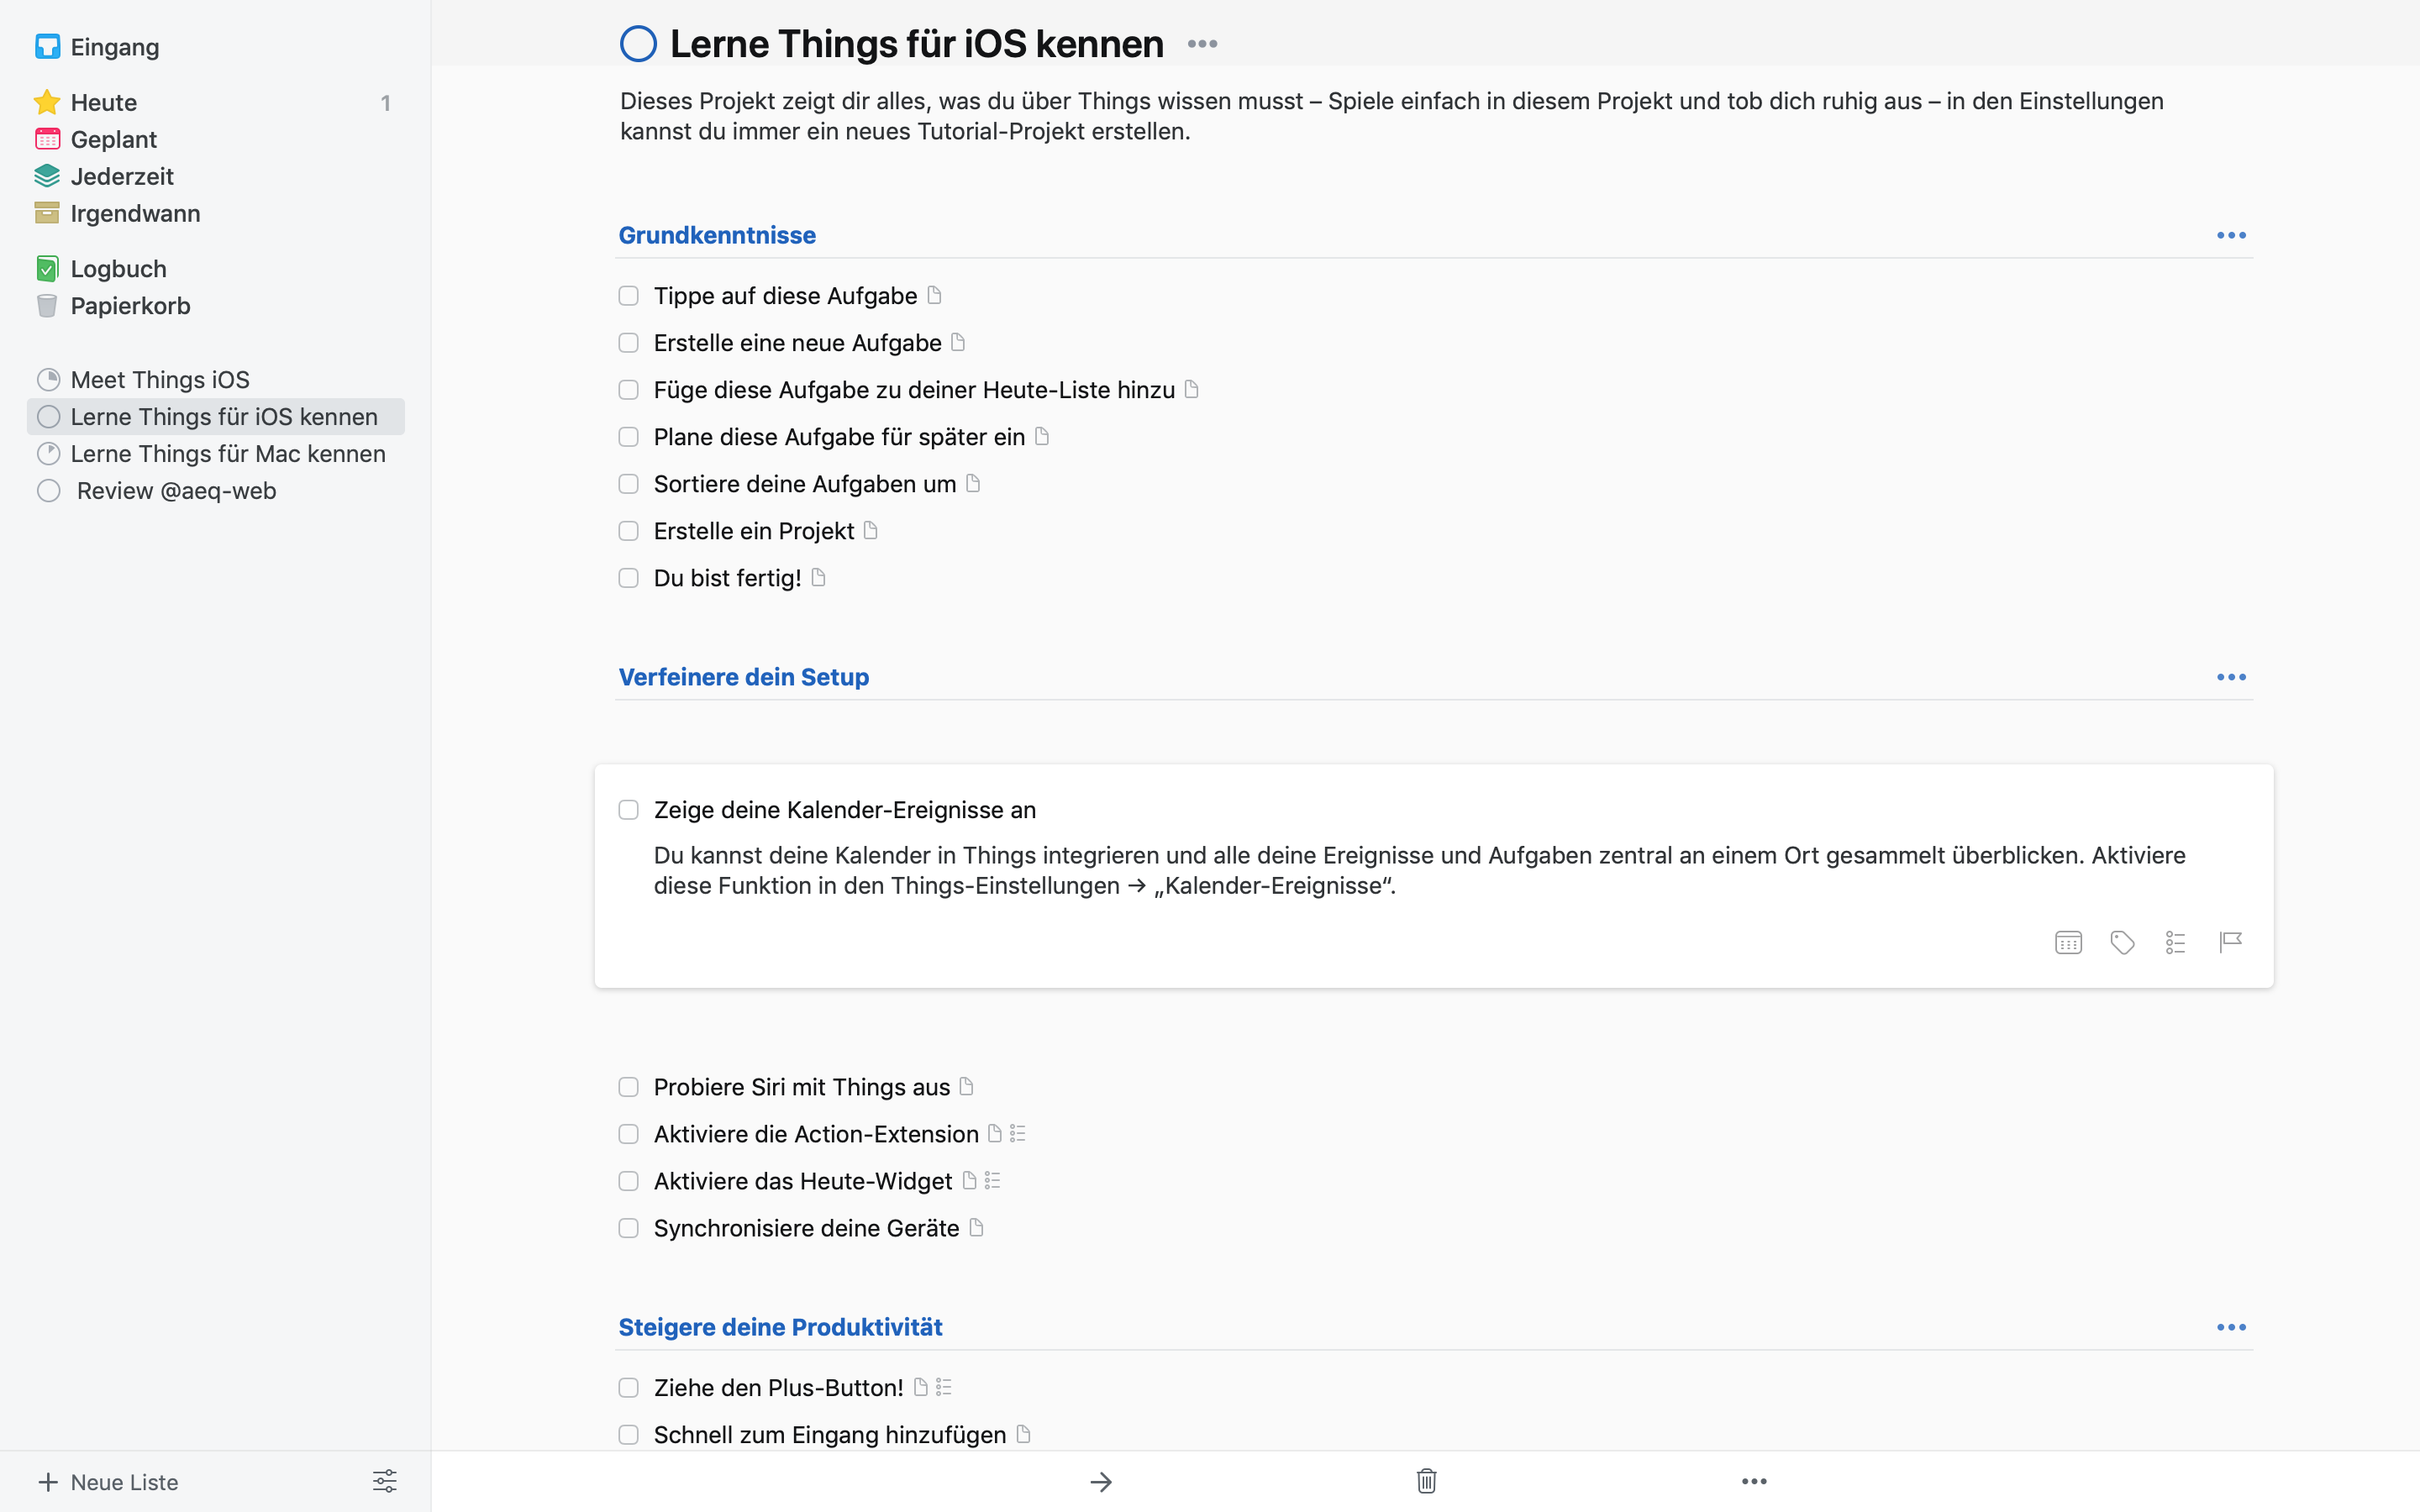Open the bottom toolbar more options dots

click(x=1754, y=1481)
